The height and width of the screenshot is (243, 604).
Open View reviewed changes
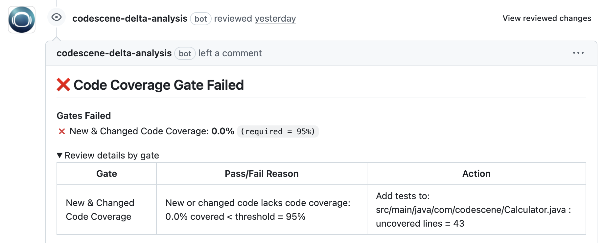click(x=546, y=18)
